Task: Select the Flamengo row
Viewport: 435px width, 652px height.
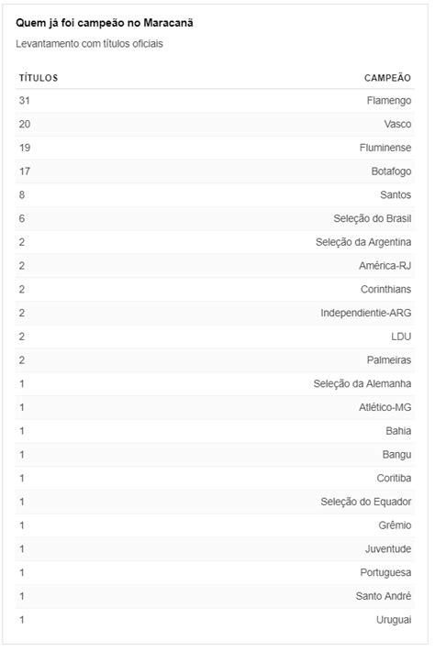Action: point(215,101)
